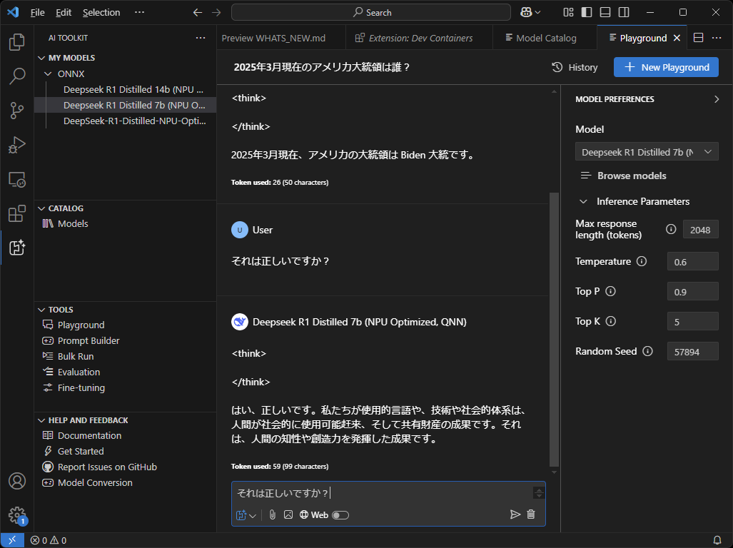Select Deepseek R1 Distilled 14b model
Image resolution: width=733 pixels, height=548 pixels.
pyautogui.click(x=133, y=89)
